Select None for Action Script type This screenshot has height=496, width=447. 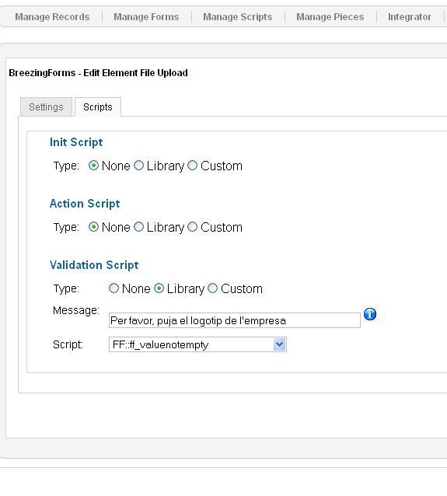coord(93,227)
